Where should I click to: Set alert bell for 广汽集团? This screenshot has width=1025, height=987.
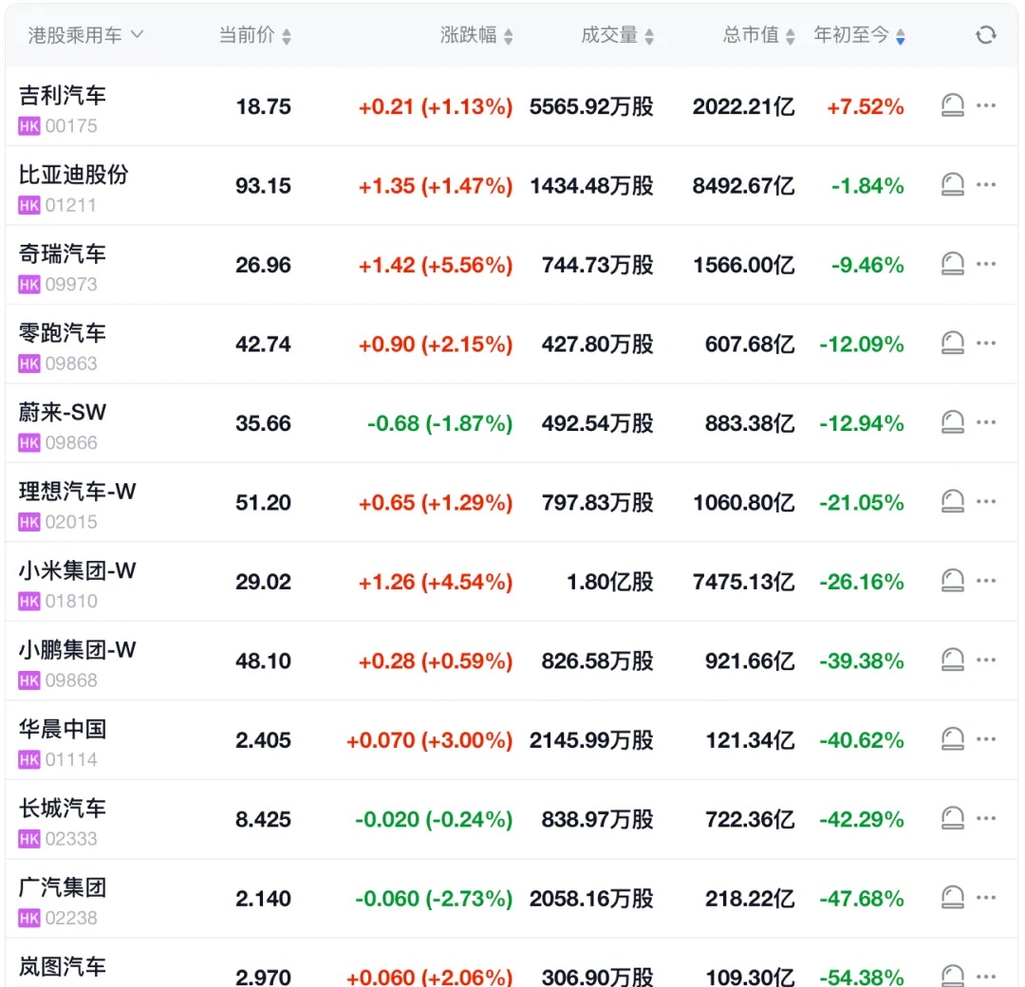953,898
